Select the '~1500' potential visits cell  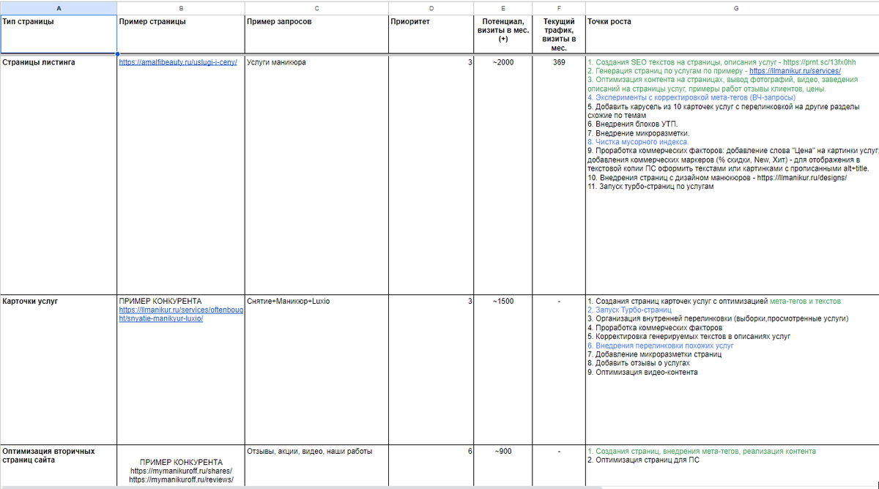point(503,368)
